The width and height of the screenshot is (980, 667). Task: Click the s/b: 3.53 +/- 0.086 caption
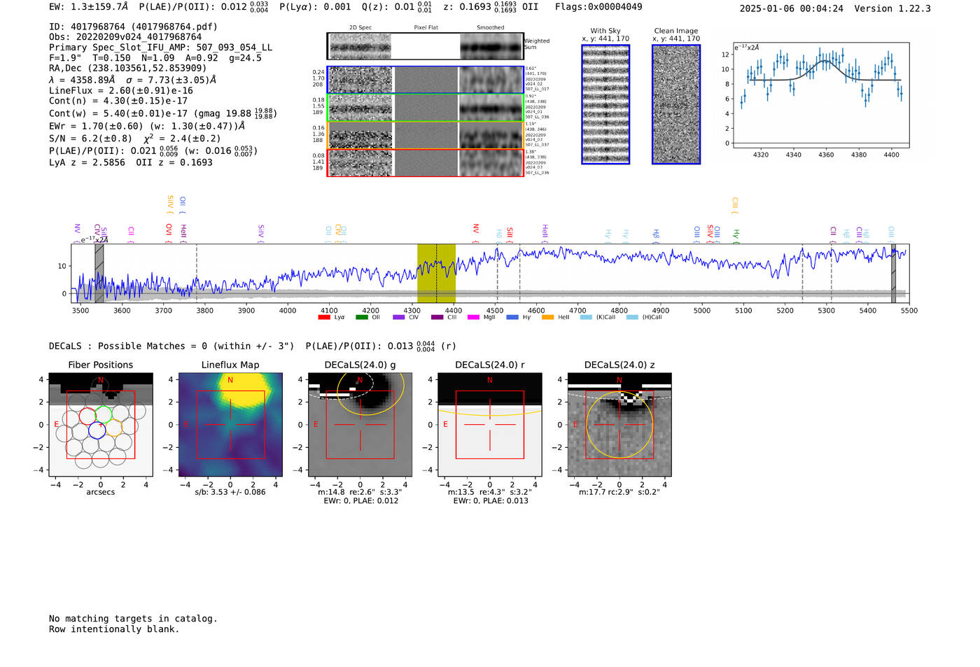coord(230,492)
